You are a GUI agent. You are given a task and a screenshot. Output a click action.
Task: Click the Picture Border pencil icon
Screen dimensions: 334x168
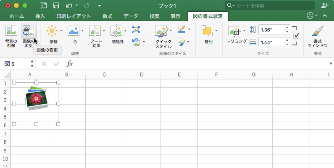(x=181, y=29)
